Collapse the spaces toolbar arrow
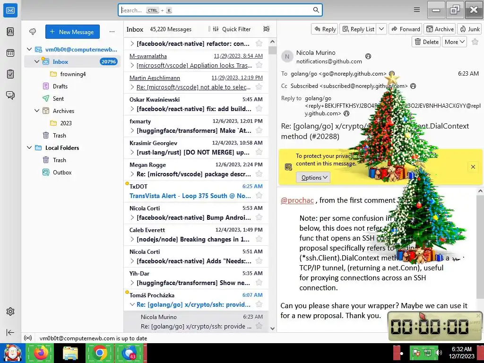Viewport: 484px width, 363px height. (x=10, y=332)
